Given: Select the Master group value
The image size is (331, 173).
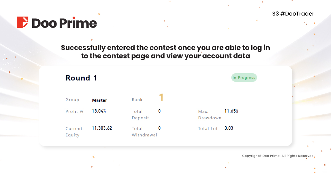Looking at the screenshot, I should point(99,100).
